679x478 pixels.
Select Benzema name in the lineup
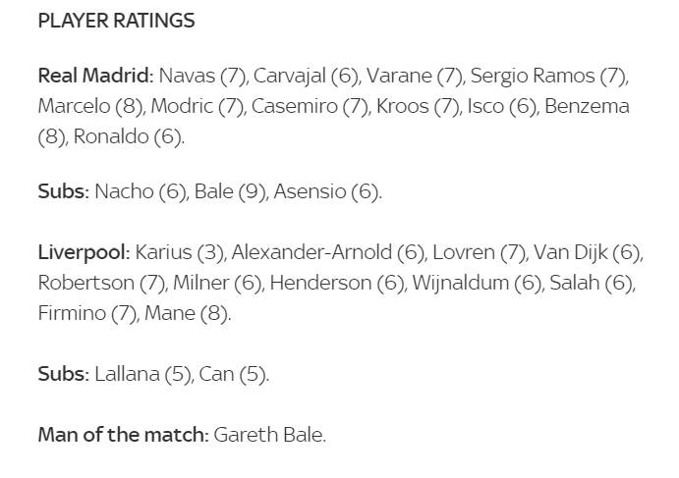click(x=587, y=106)
